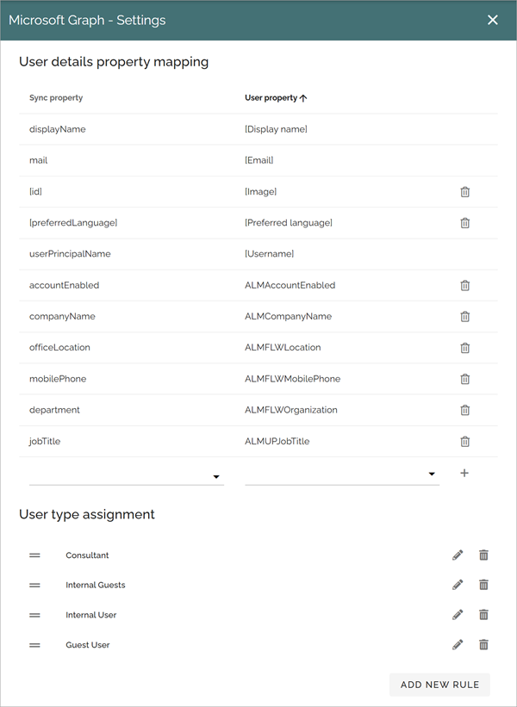Edit the Internal User rule

[458, 615]
